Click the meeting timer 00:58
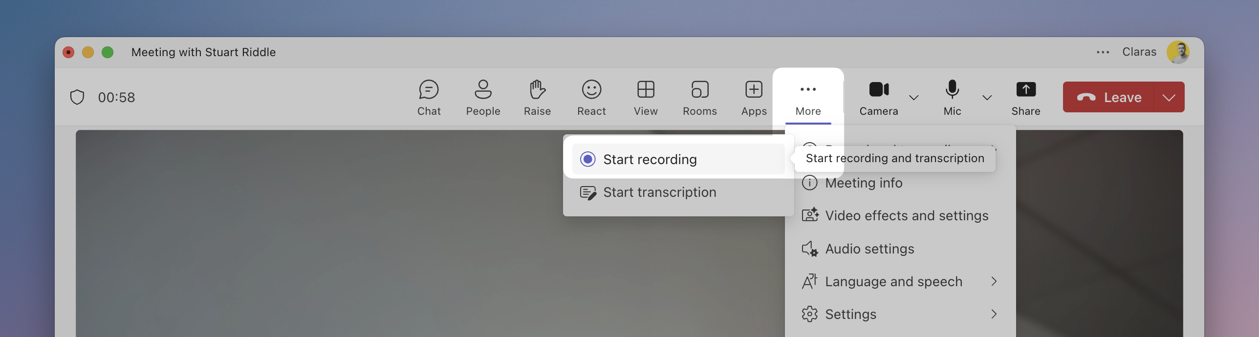 pyautogui.click(x=116, y=98)
